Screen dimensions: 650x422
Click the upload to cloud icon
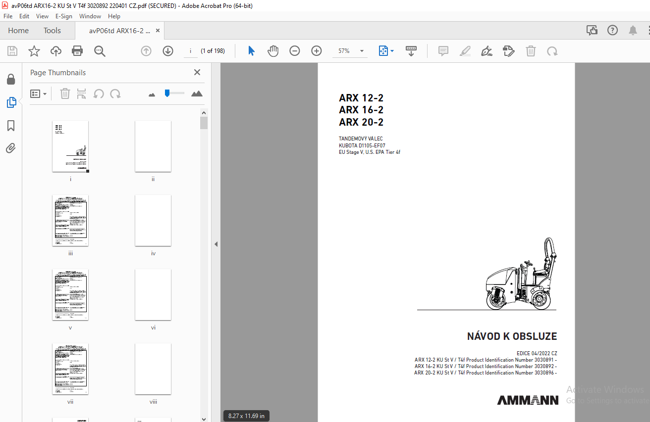click(x=56, y=51)
